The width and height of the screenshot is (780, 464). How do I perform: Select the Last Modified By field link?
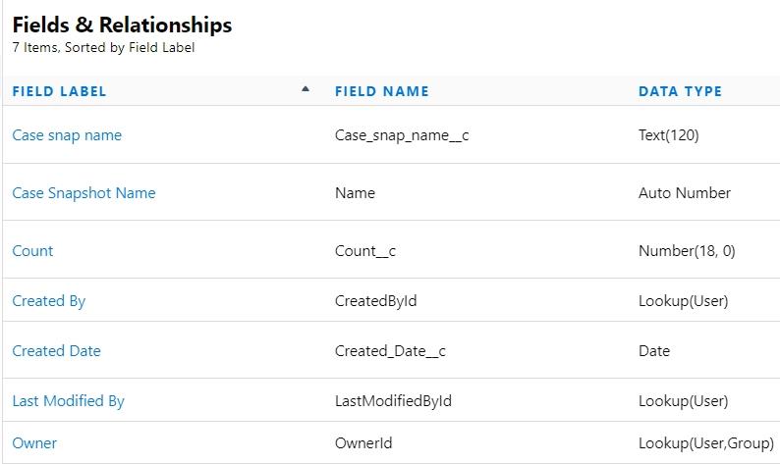68,401
